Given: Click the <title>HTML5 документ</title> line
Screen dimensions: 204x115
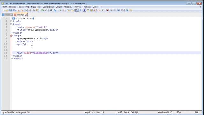Looking at the screenshot, I should [x=38, y=30].
